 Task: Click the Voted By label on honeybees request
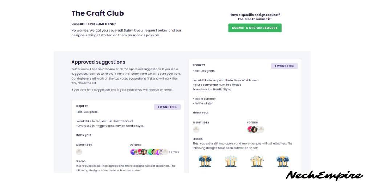[136, 145]
